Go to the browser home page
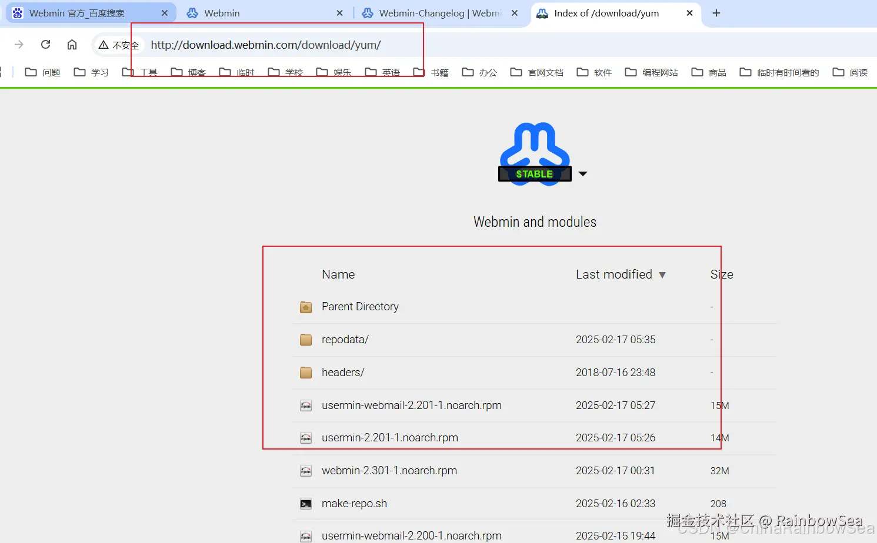Image resolution: width=877 pixels, height=543 pixels. point(72,45)
